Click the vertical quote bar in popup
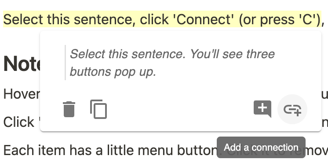The width and height of the screenshot is (328, 163). point(65,63)
